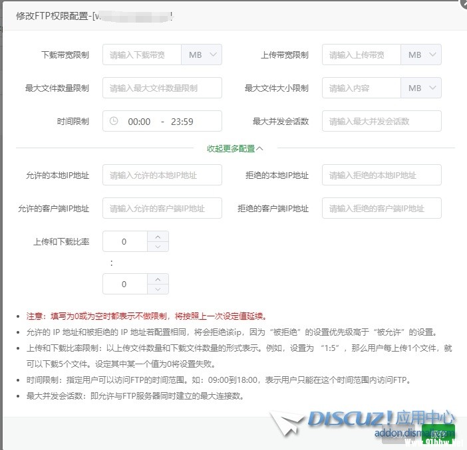The width and height of the screenshot is (467, 450).
Task: Close the FTP permission dialog
Action: pyautogui.click(x=464, y=3)
